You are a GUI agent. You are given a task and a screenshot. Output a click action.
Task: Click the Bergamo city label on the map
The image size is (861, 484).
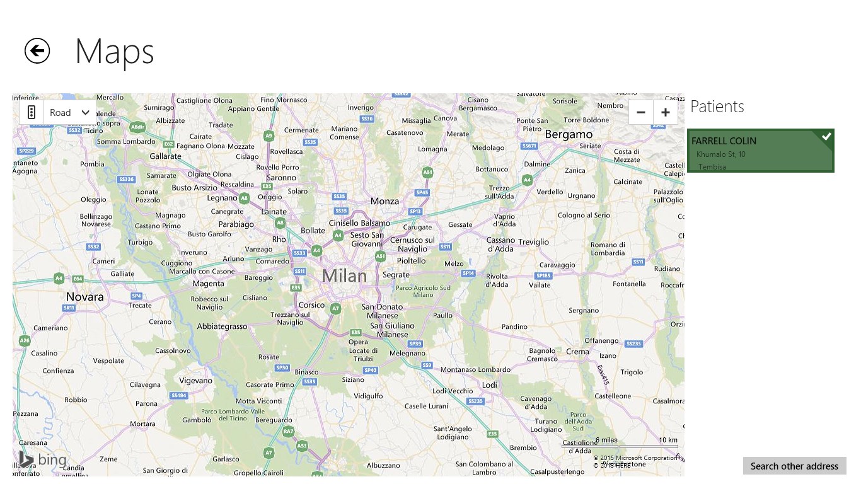(569, 134)
